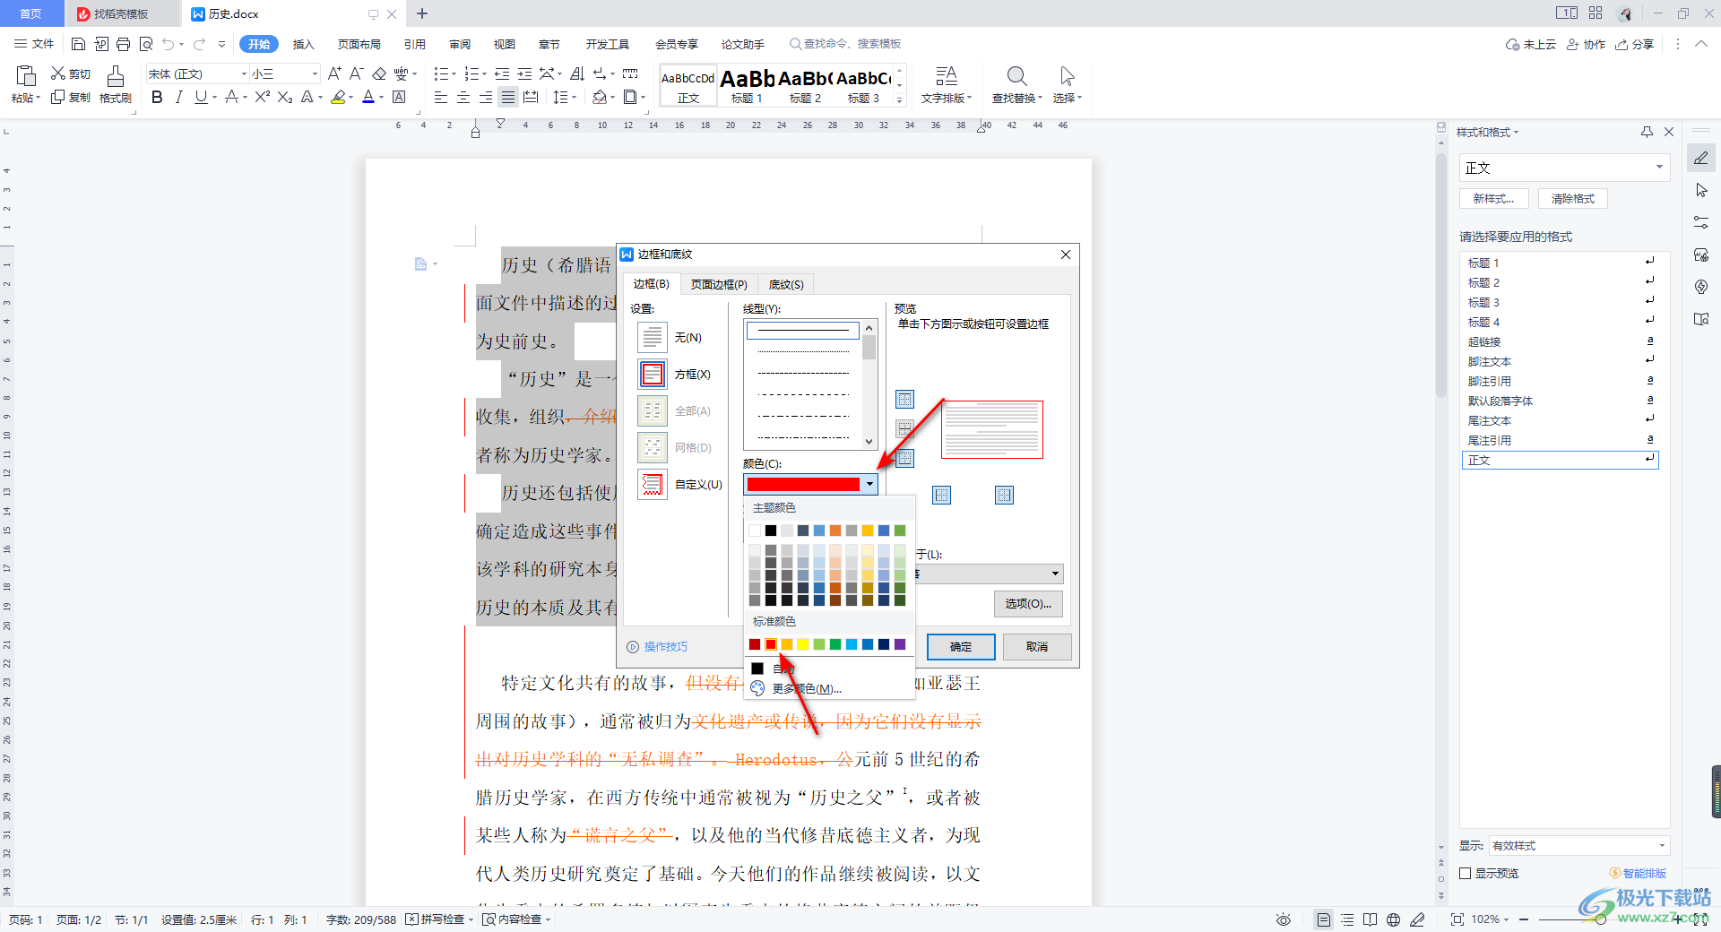This screenshot has height=932, width=1721.
Task: Toggle the top border in preview
Action: tap(905, 399)
